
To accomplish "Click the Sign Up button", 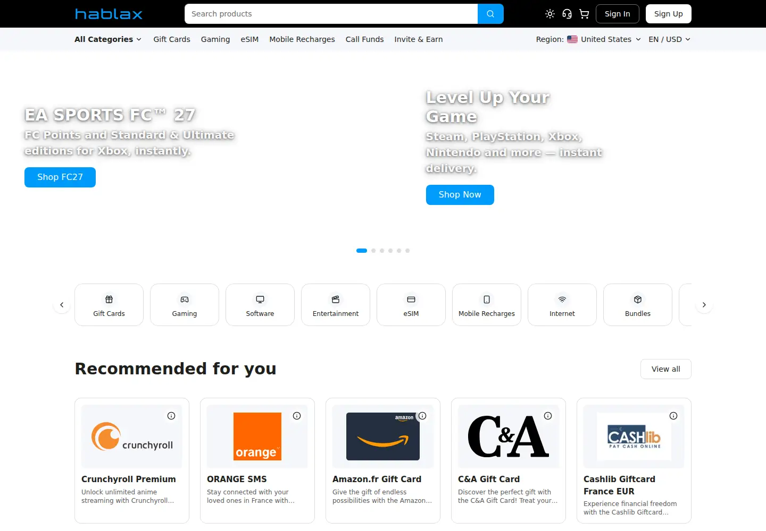I will tap(669, 14).
